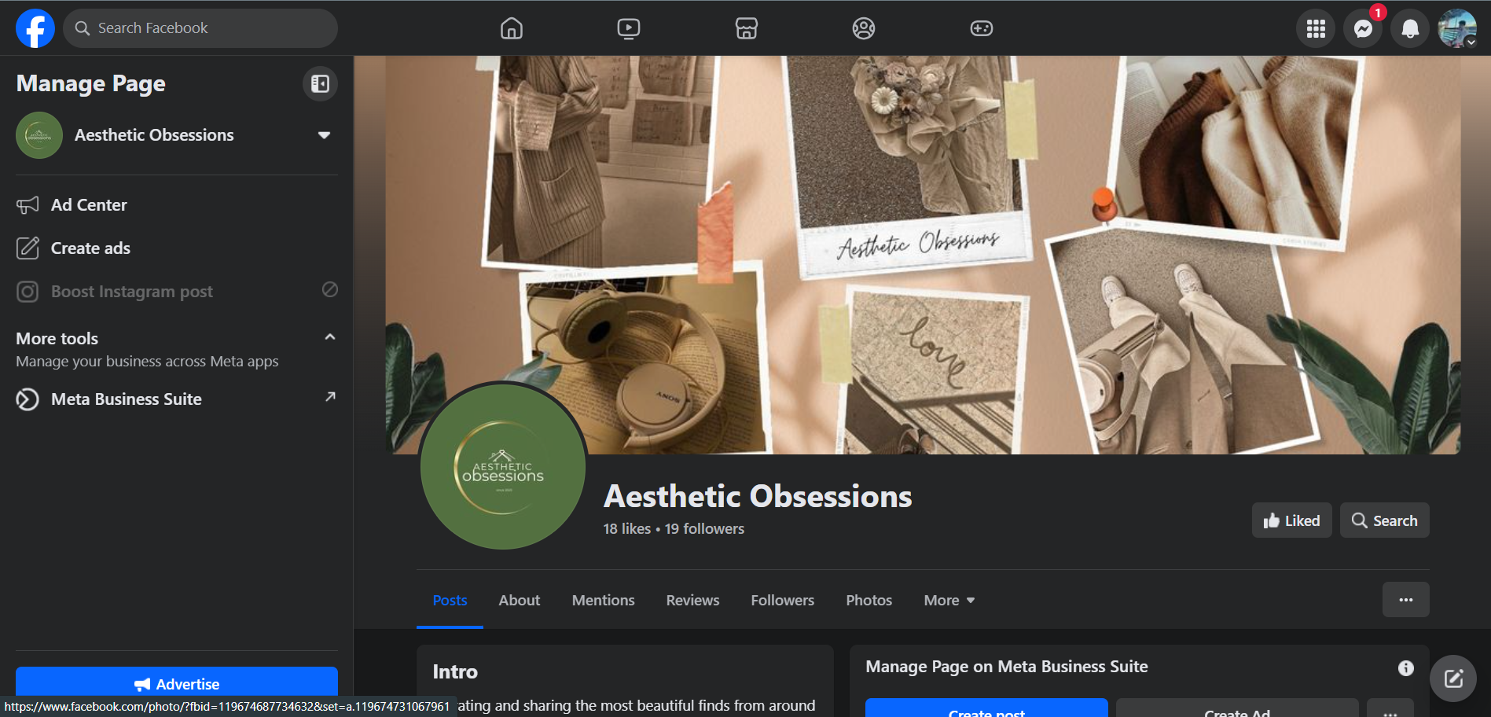Click the Manage Page heading in sidebar

pos(91,83)
